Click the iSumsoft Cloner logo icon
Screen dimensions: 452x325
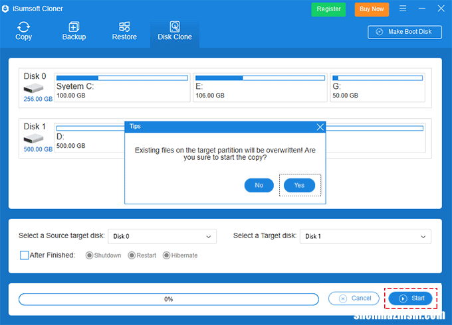5,9
